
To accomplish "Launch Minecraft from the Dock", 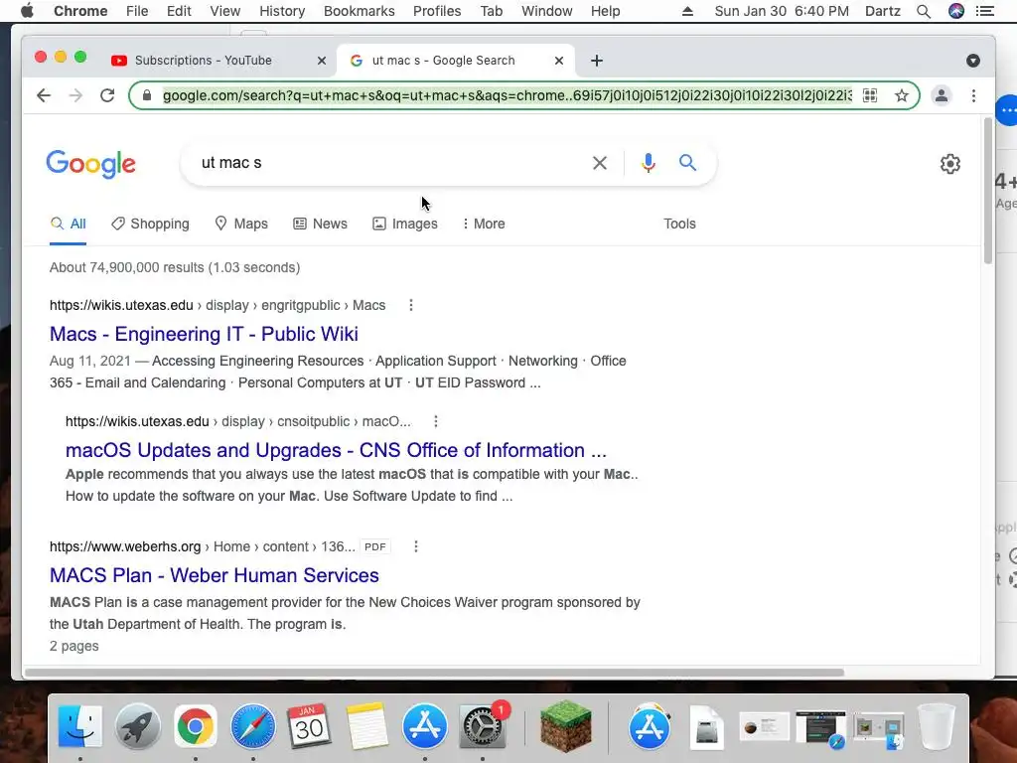I will tap(565, 726).
